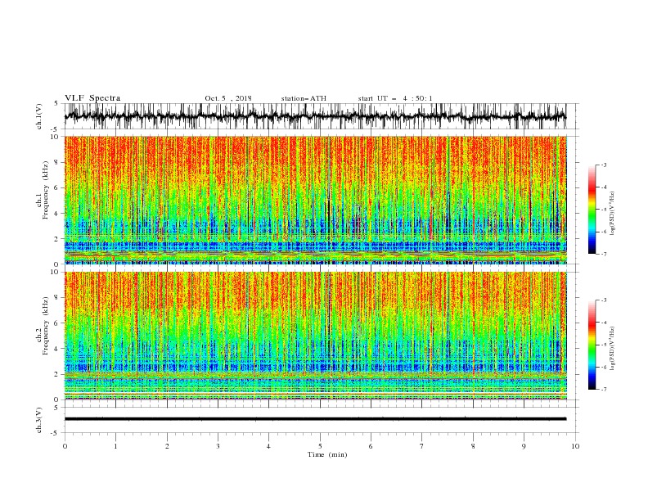Click the time axis tick label "7"
648x501 pixels.
coord(422,446)
